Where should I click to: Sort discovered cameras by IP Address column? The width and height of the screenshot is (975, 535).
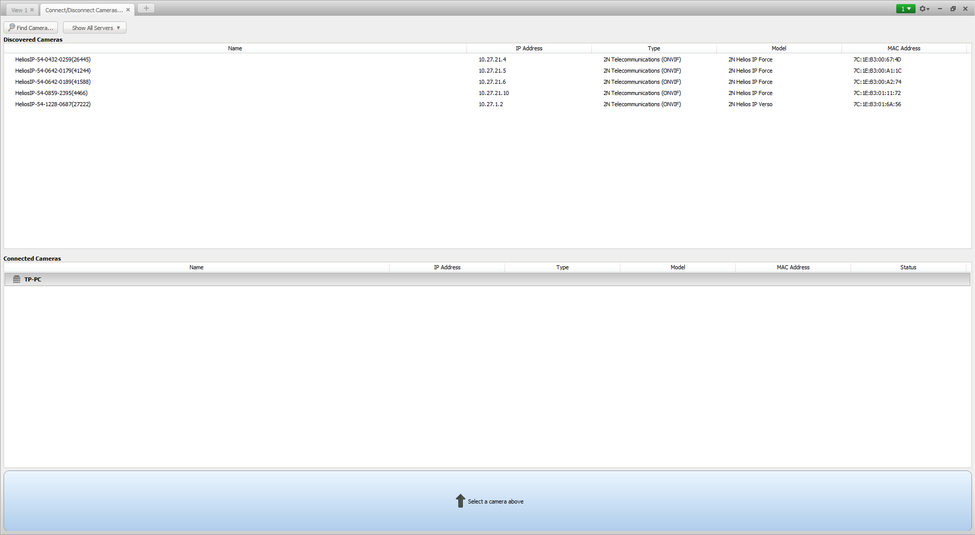coord(529,48)
